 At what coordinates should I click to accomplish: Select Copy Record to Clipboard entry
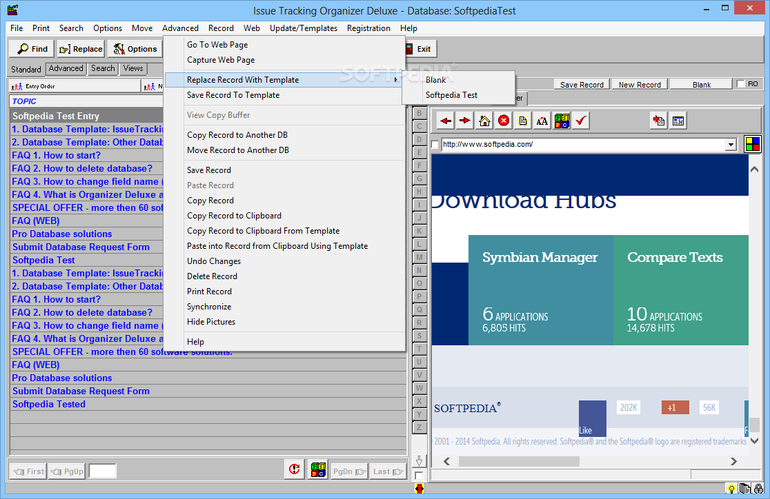point(234,216)
